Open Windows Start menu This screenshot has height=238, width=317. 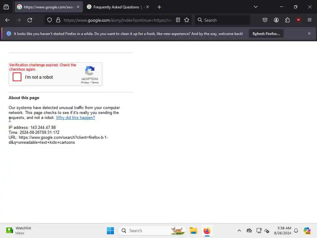[110, 231]
